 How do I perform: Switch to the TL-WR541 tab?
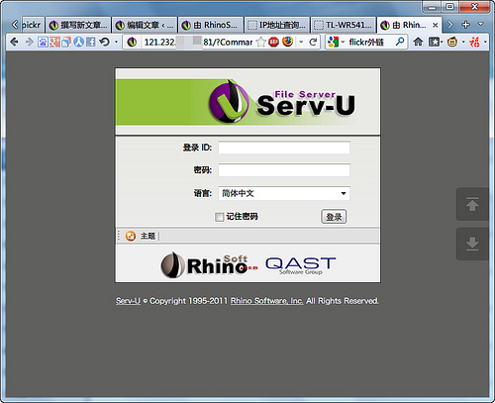click(344, 25)
